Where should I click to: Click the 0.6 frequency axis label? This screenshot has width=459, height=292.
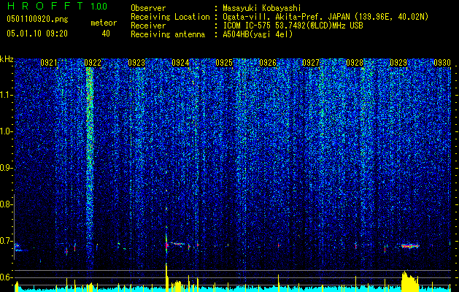[6, 277]
